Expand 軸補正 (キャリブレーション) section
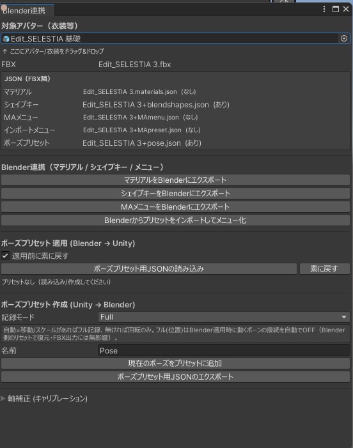The height and width of the screenshot is (448, 353). point(3,398)
